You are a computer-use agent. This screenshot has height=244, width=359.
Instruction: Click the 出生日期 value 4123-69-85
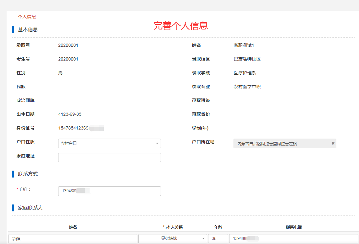point(70,114)
